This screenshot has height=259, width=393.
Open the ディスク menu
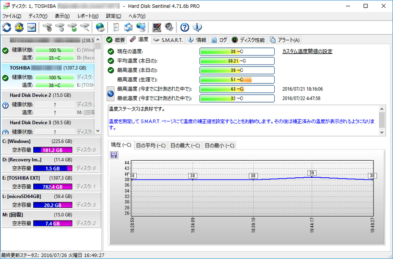click(x=38, y=16)
